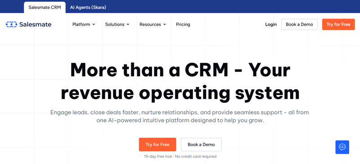Click the Login link

(x=271, y=25)
